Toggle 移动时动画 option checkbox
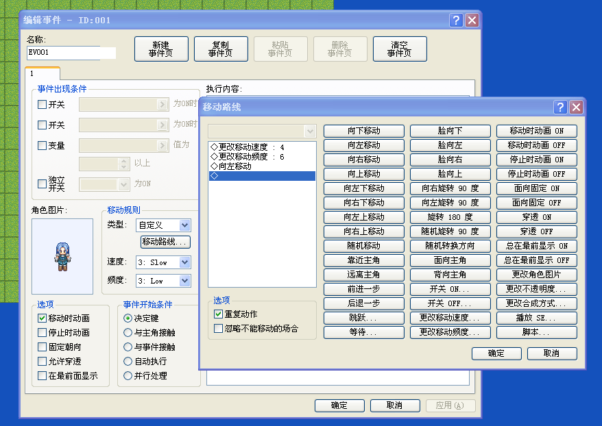 coord(43,318)
